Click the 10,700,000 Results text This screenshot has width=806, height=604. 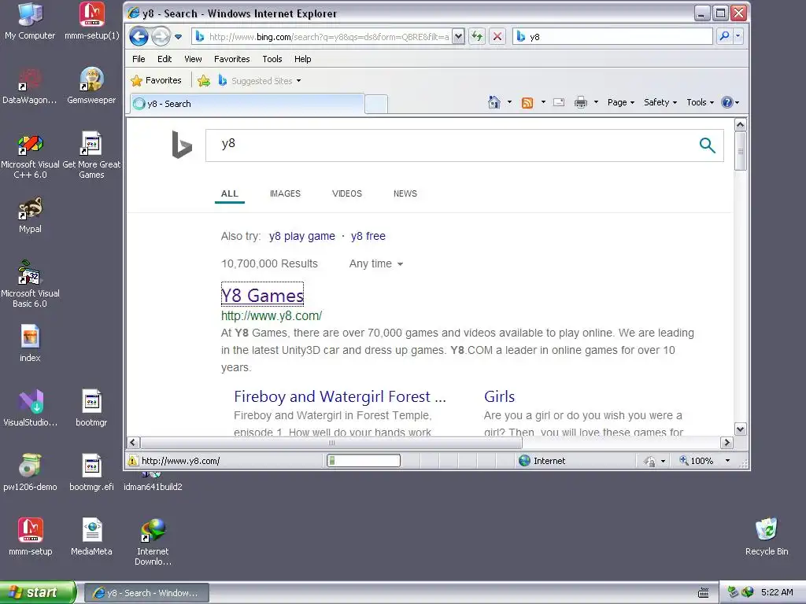(x=269, y=264)
